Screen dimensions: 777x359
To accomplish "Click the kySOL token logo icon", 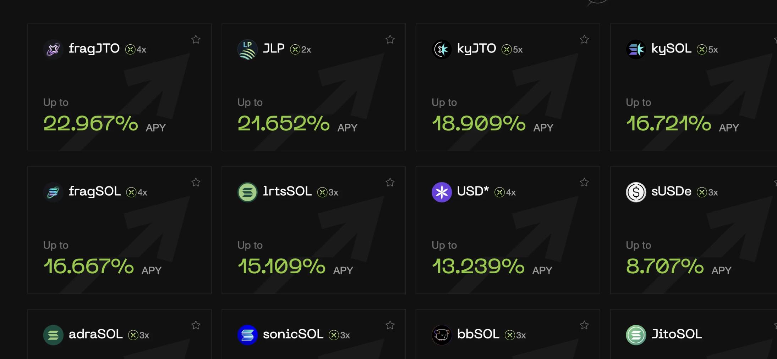I will pos(636,49).
